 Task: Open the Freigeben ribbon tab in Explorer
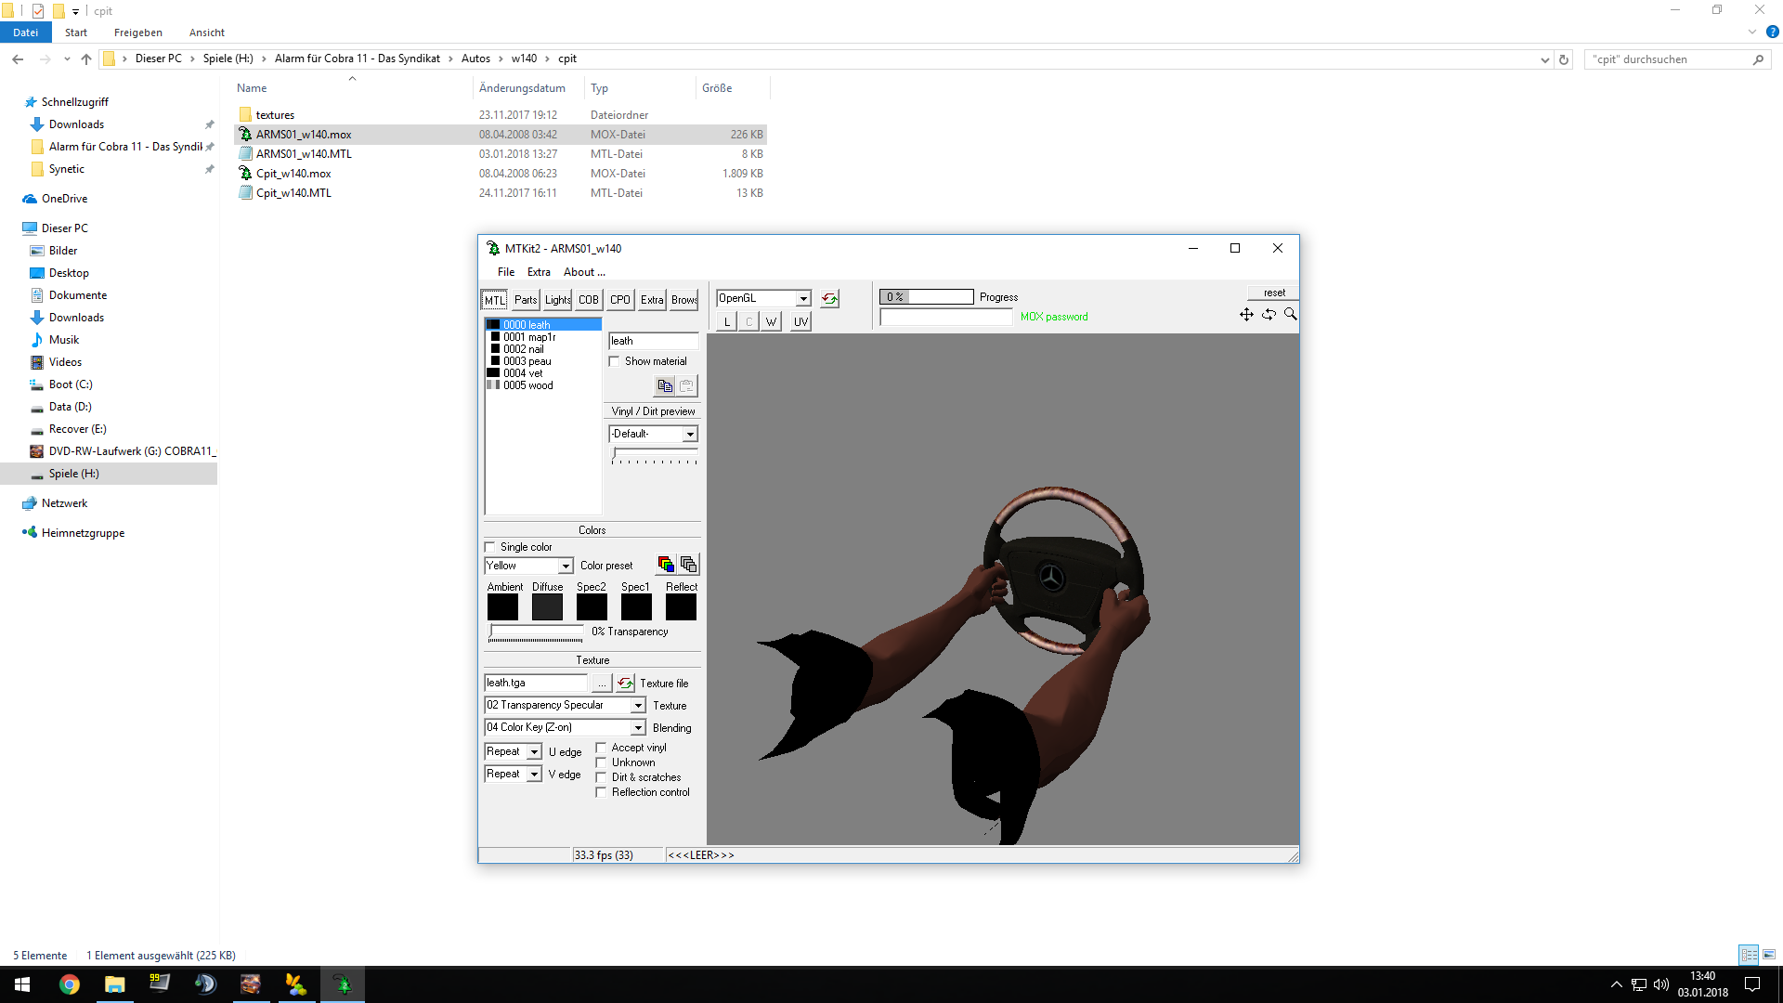pos(138,33)
